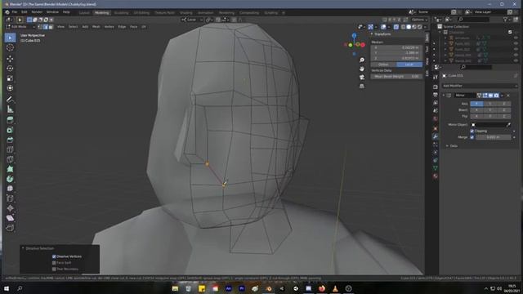This screenshot has height=294, width=523.
Task: Click the Global transform button
Action: tap(383, 65)
